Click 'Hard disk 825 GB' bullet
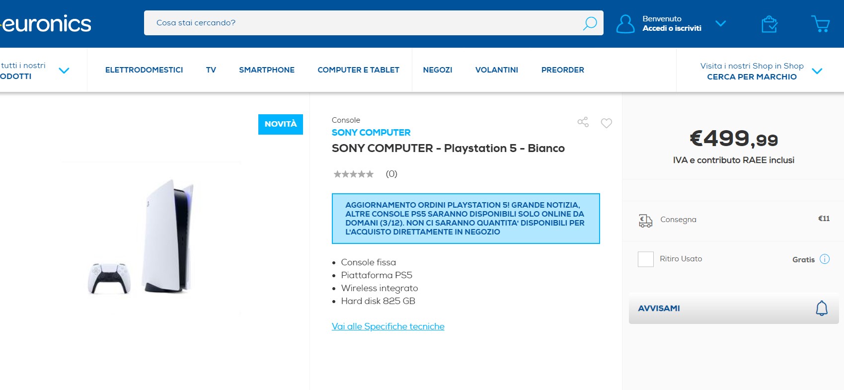The width and height of the screenshot is (844, 390). [x=378, y=301]
